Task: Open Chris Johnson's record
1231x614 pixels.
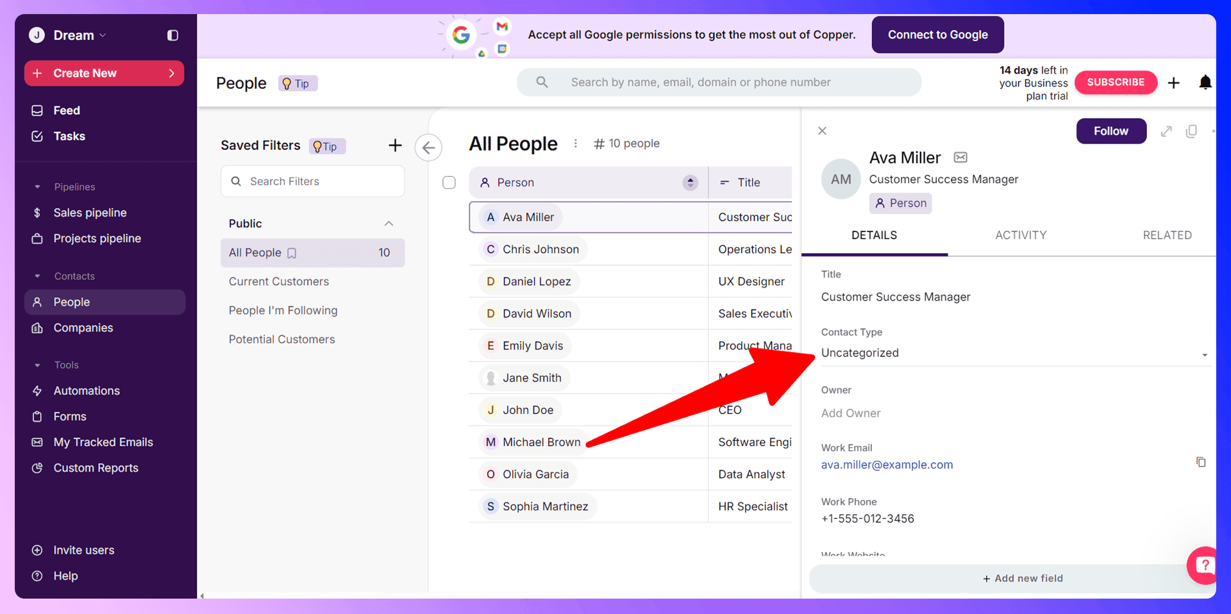Action: point(540,249)
